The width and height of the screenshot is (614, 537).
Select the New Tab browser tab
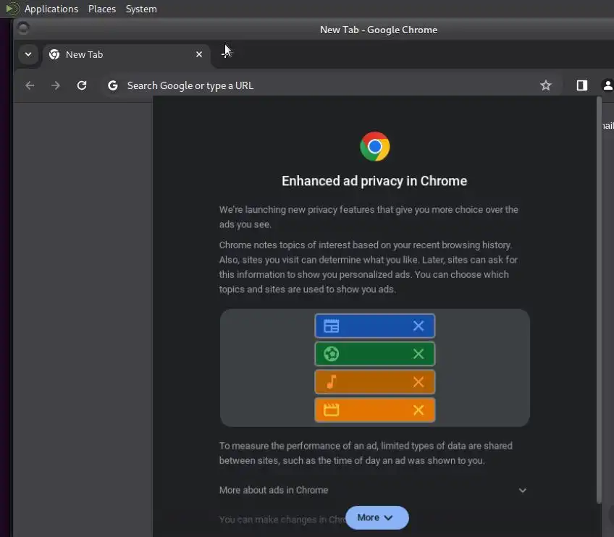coord(125,54)
